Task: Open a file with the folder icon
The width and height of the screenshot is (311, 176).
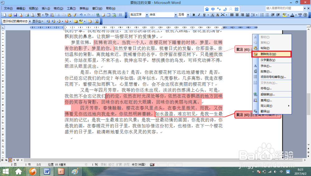Action: click(10, 15)
